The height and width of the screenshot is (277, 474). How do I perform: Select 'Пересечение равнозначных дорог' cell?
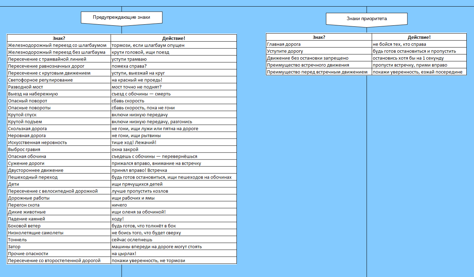(x=59, y=66)
